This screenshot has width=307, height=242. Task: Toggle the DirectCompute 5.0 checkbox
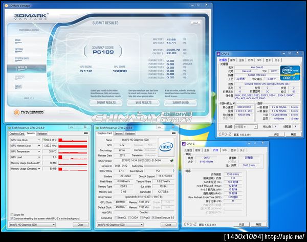point(153,217)
